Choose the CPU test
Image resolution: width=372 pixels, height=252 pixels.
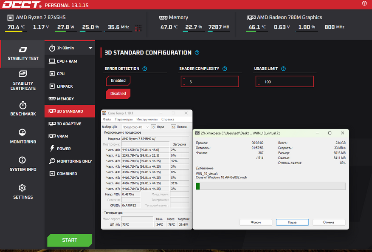pyautogui.click(x=70, y=74)
